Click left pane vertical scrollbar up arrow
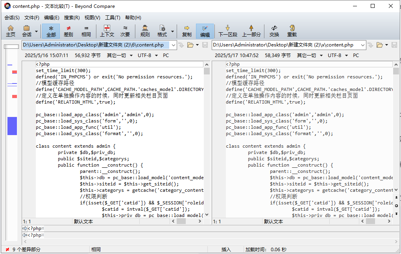Viewport: 401px width, 254px height. pos(207,65)
